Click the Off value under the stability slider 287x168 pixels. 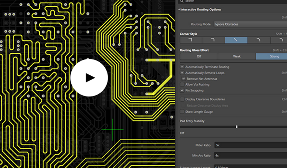182,133
